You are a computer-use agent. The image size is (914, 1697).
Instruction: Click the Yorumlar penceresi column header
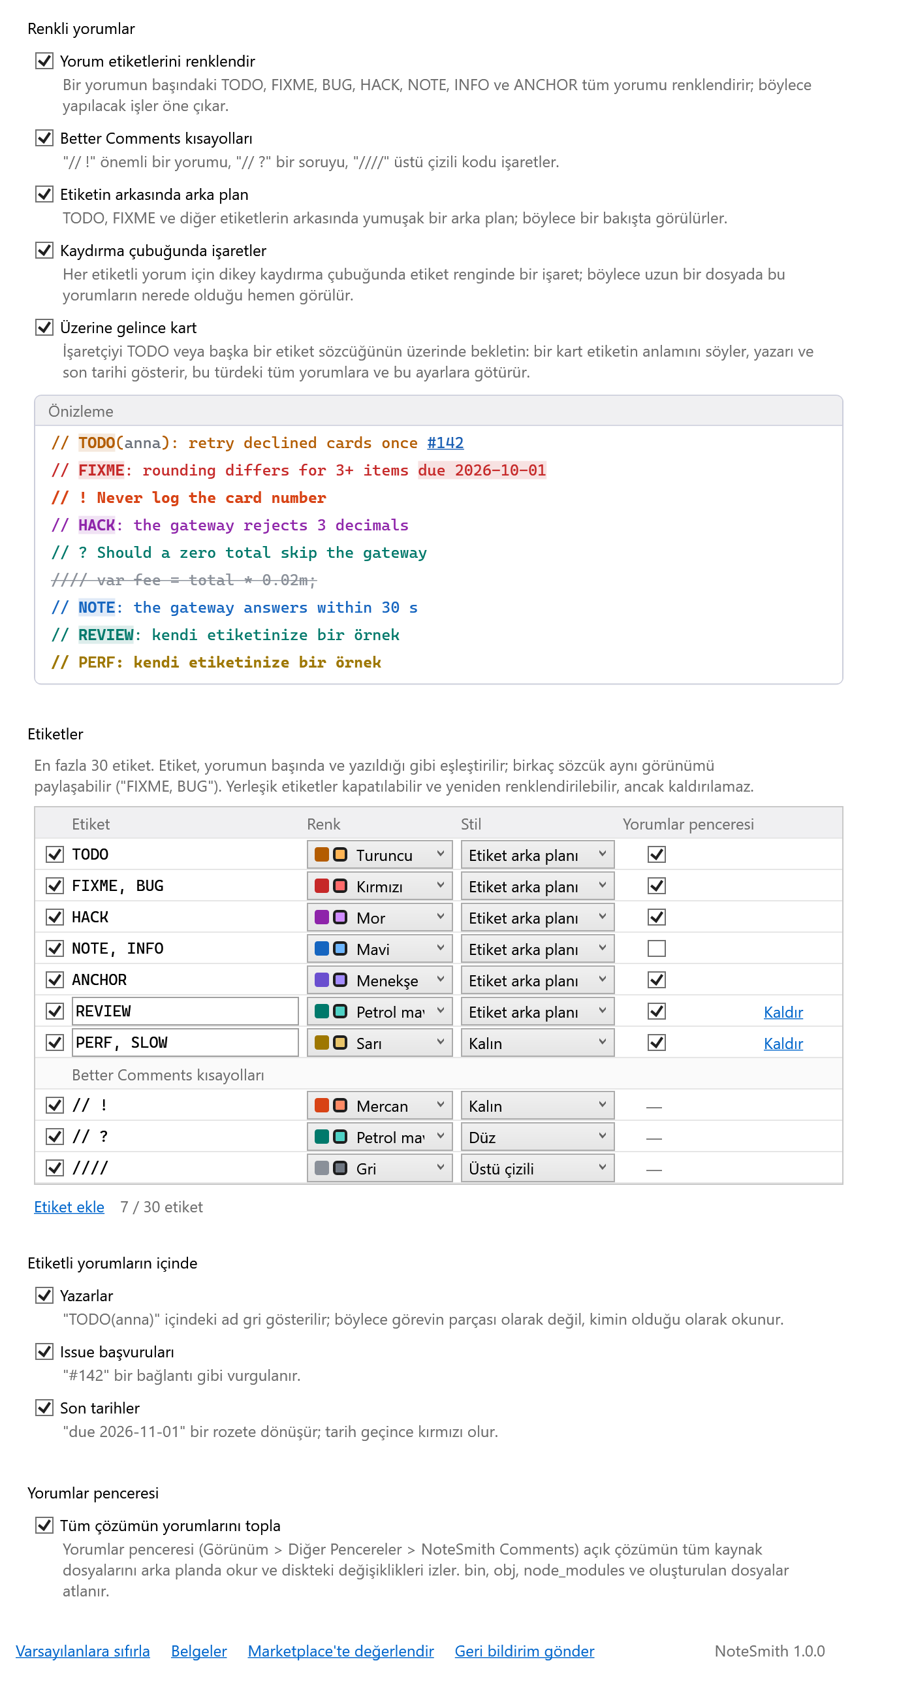[688, 824]
